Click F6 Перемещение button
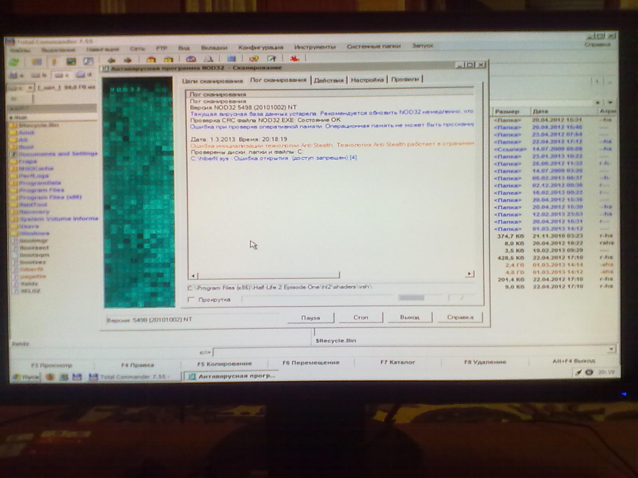 click(311, 363)
